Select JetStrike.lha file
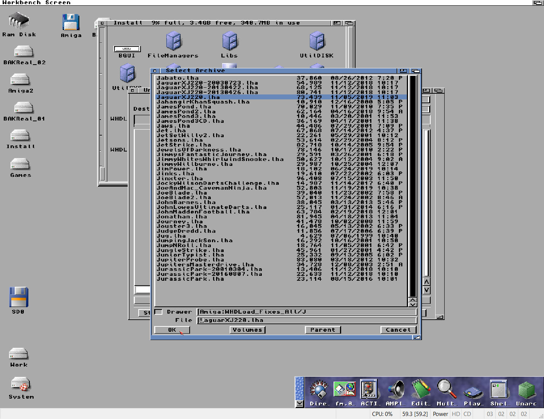 tap(281, 145)
